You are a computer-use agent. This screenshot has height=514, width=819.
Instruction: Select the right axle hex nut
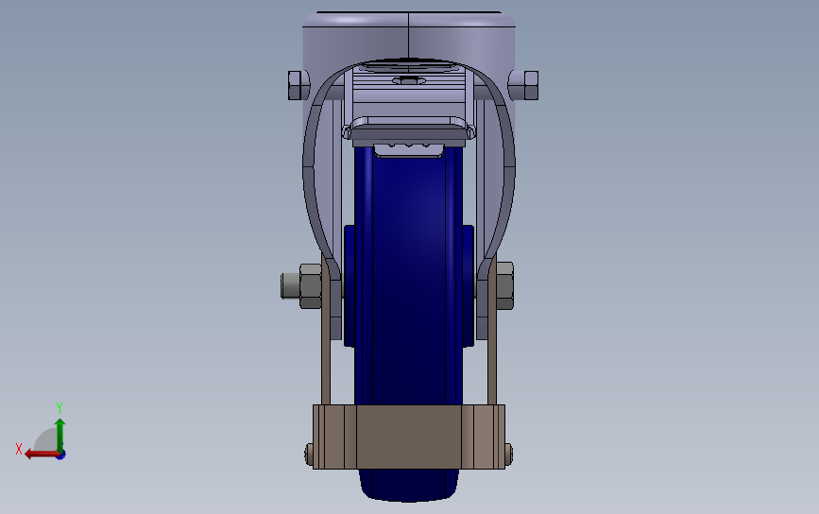click(504, 286)
